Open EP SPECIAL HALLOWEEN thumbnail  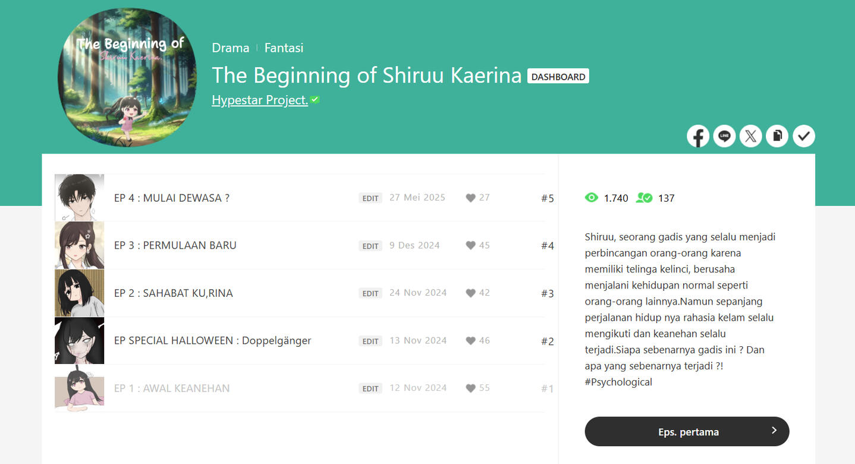pyautogui.click(x=79, y=340)
